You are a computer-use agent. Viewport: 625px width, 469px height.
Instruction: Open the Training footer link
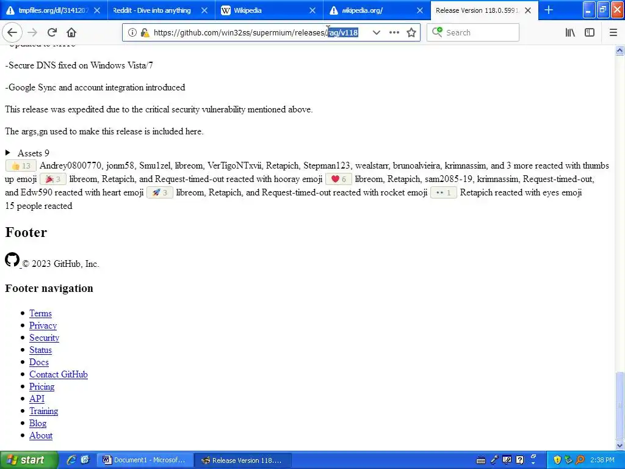click(x=44, y=411)
